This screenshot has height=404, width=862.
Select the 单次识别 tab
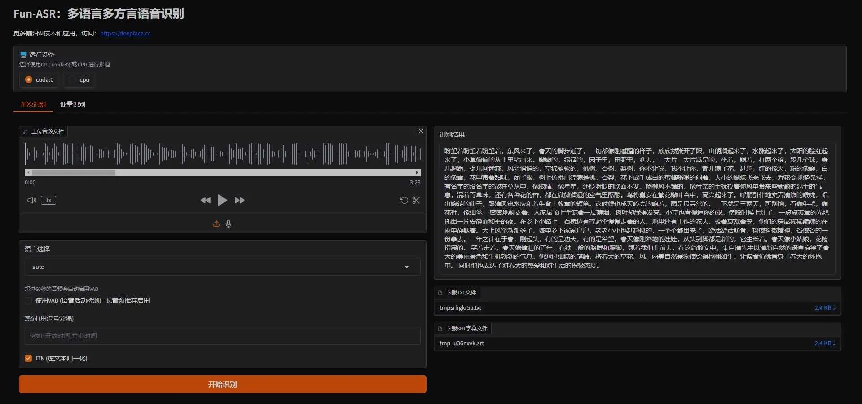[33, 104]
